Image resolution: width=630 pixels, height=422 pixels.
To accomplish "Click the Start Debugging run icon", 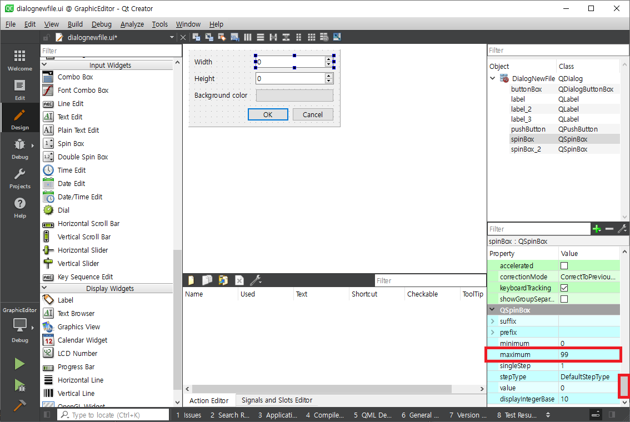I will click(x=19, y=385).
